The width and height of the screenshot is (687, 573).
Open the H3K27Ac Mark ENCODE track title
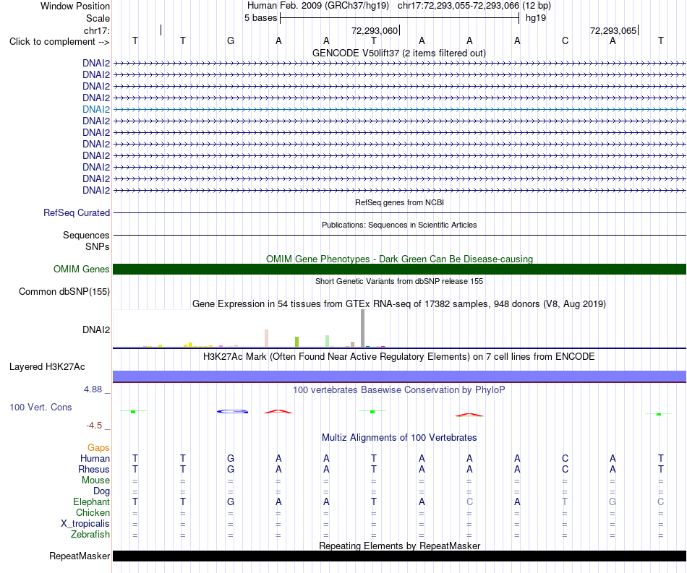tap(399, 357)
